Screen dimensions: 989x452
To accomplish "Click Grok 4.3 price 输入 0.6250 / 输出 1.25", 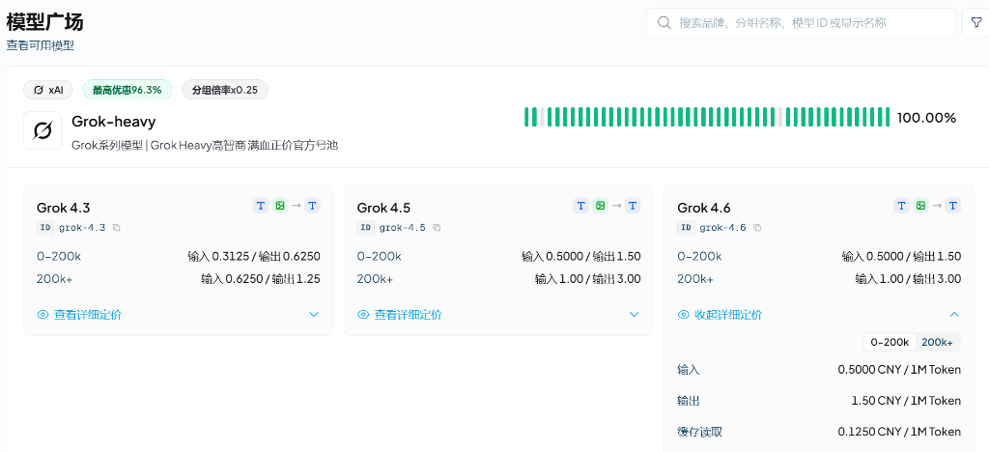I will point(261,279).
